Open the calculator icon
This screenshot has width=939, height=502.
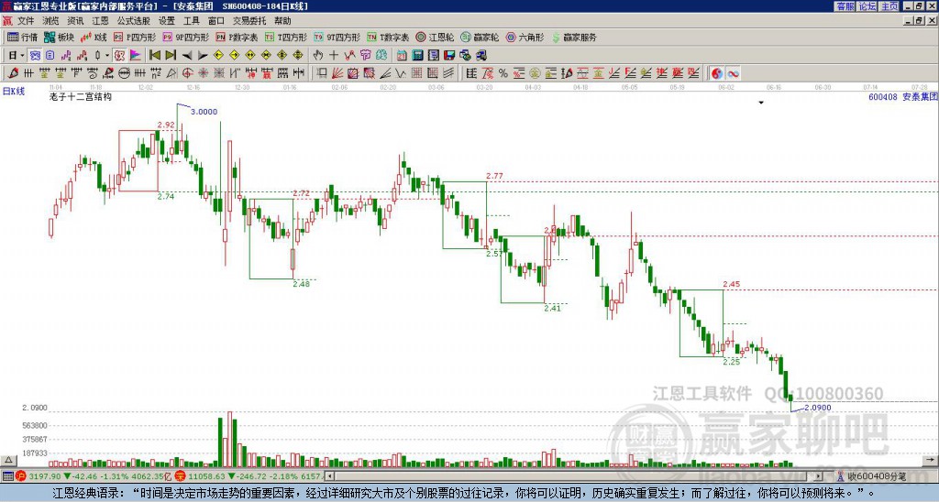[x=417, y=55]
